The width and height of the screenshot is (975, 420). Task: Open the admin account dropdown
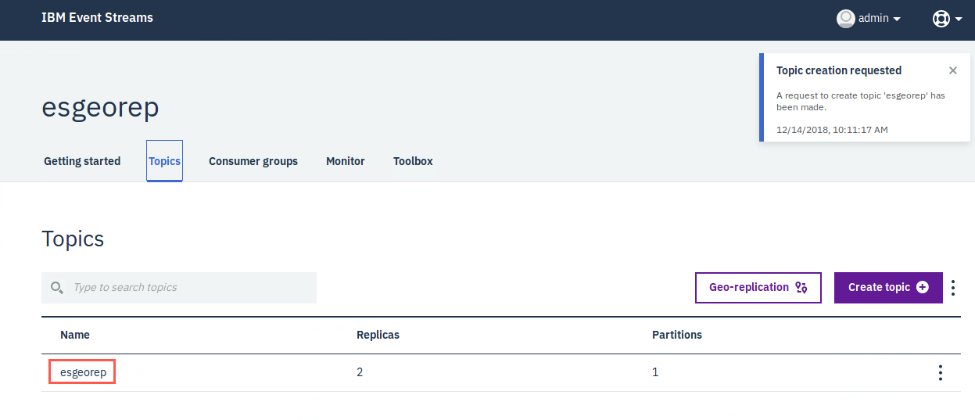coord(869,18)
